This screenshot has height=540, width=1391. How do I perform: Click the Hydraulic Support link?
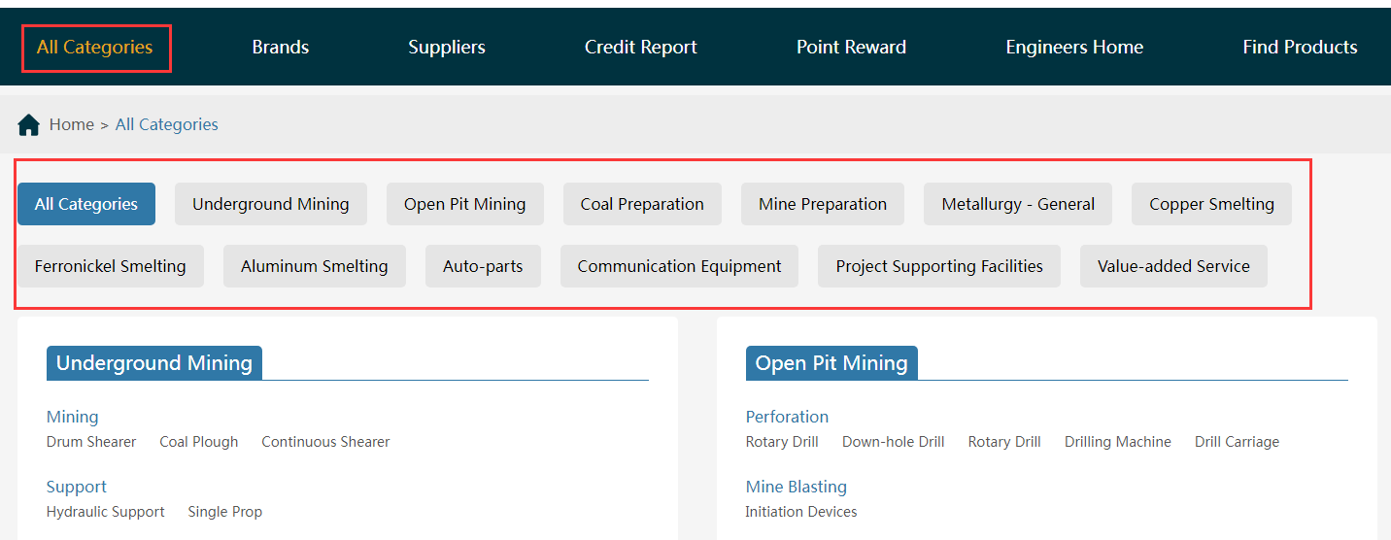pos(106,512)
